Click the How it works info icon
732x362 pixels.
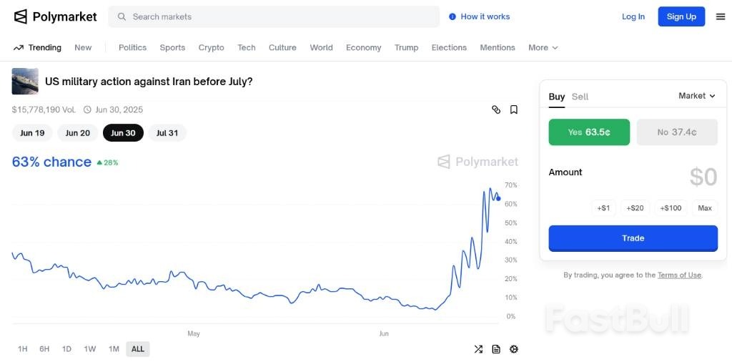pos(452,16)
